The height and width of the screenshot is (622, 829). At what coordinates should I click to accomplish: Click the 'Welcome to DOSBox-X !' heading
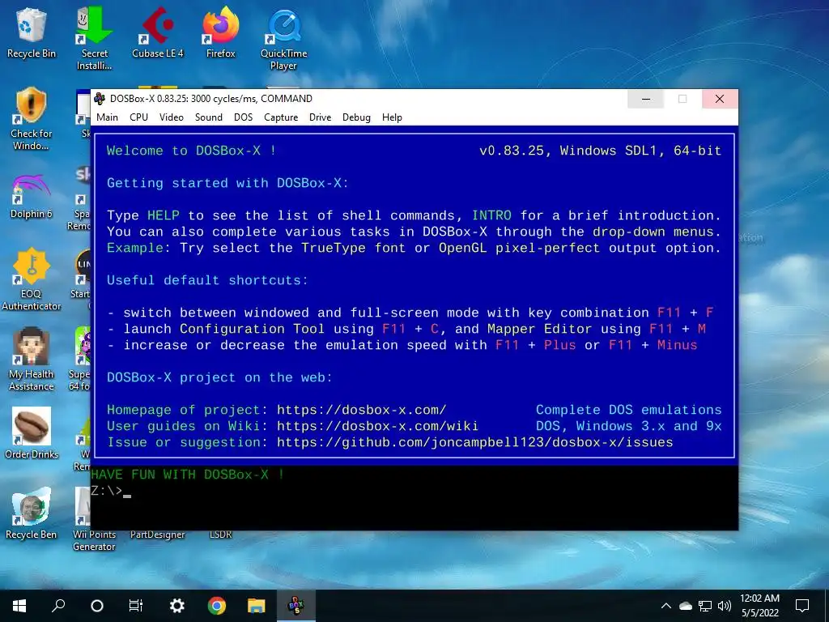coord(191,151)
